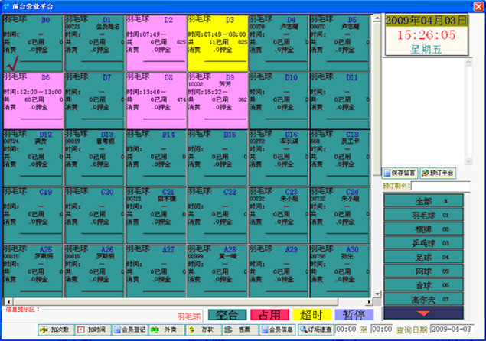Open the 查询日期 date dropdown
Viewport: 486px width, 341px height.
click(x=479, y=330)
